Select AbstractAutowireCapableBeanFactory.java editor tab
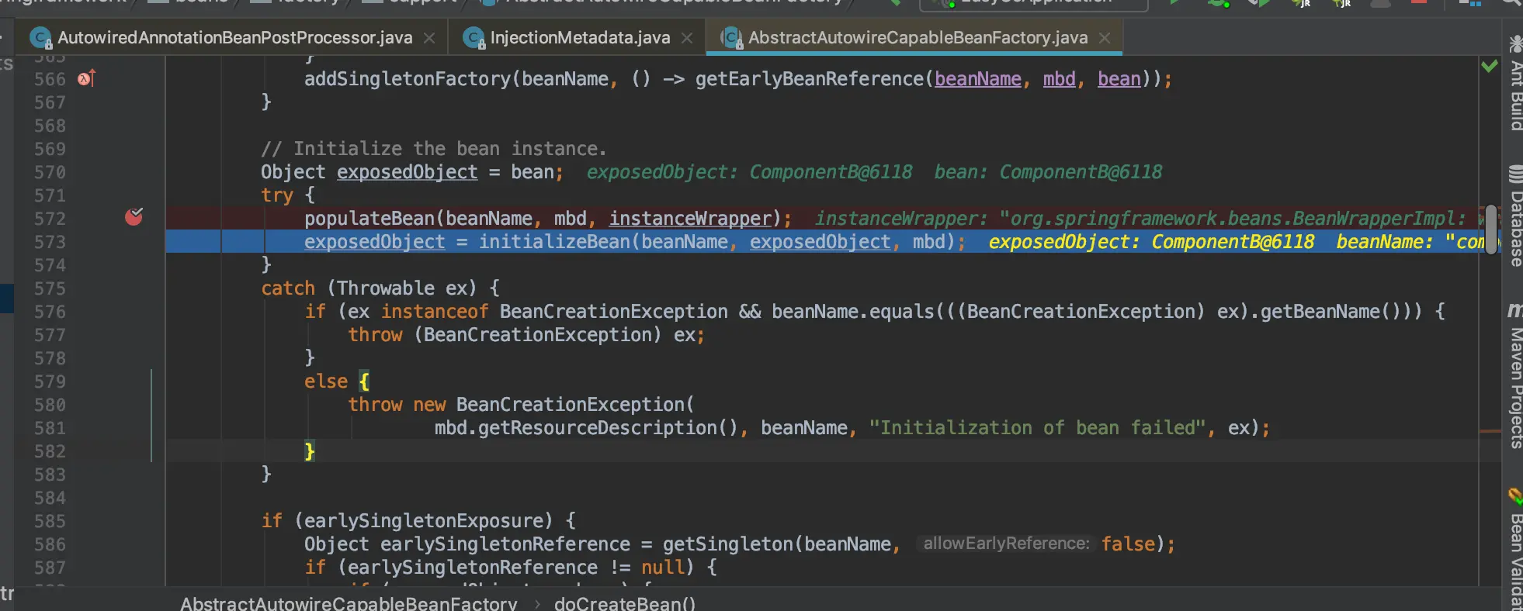 916,38
